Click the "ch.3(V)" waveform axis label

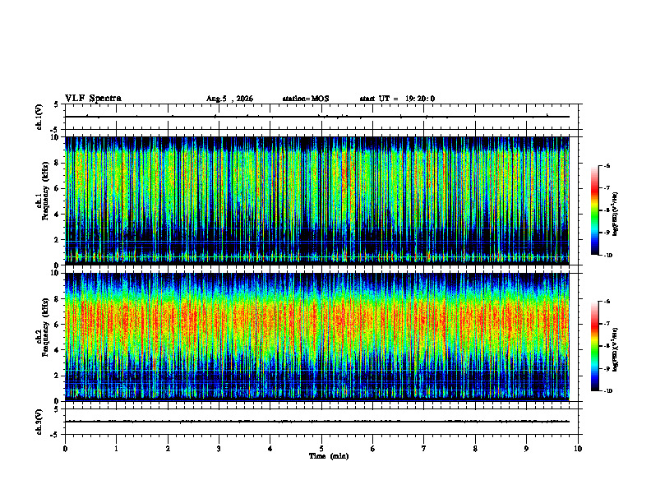pos(39,422)
